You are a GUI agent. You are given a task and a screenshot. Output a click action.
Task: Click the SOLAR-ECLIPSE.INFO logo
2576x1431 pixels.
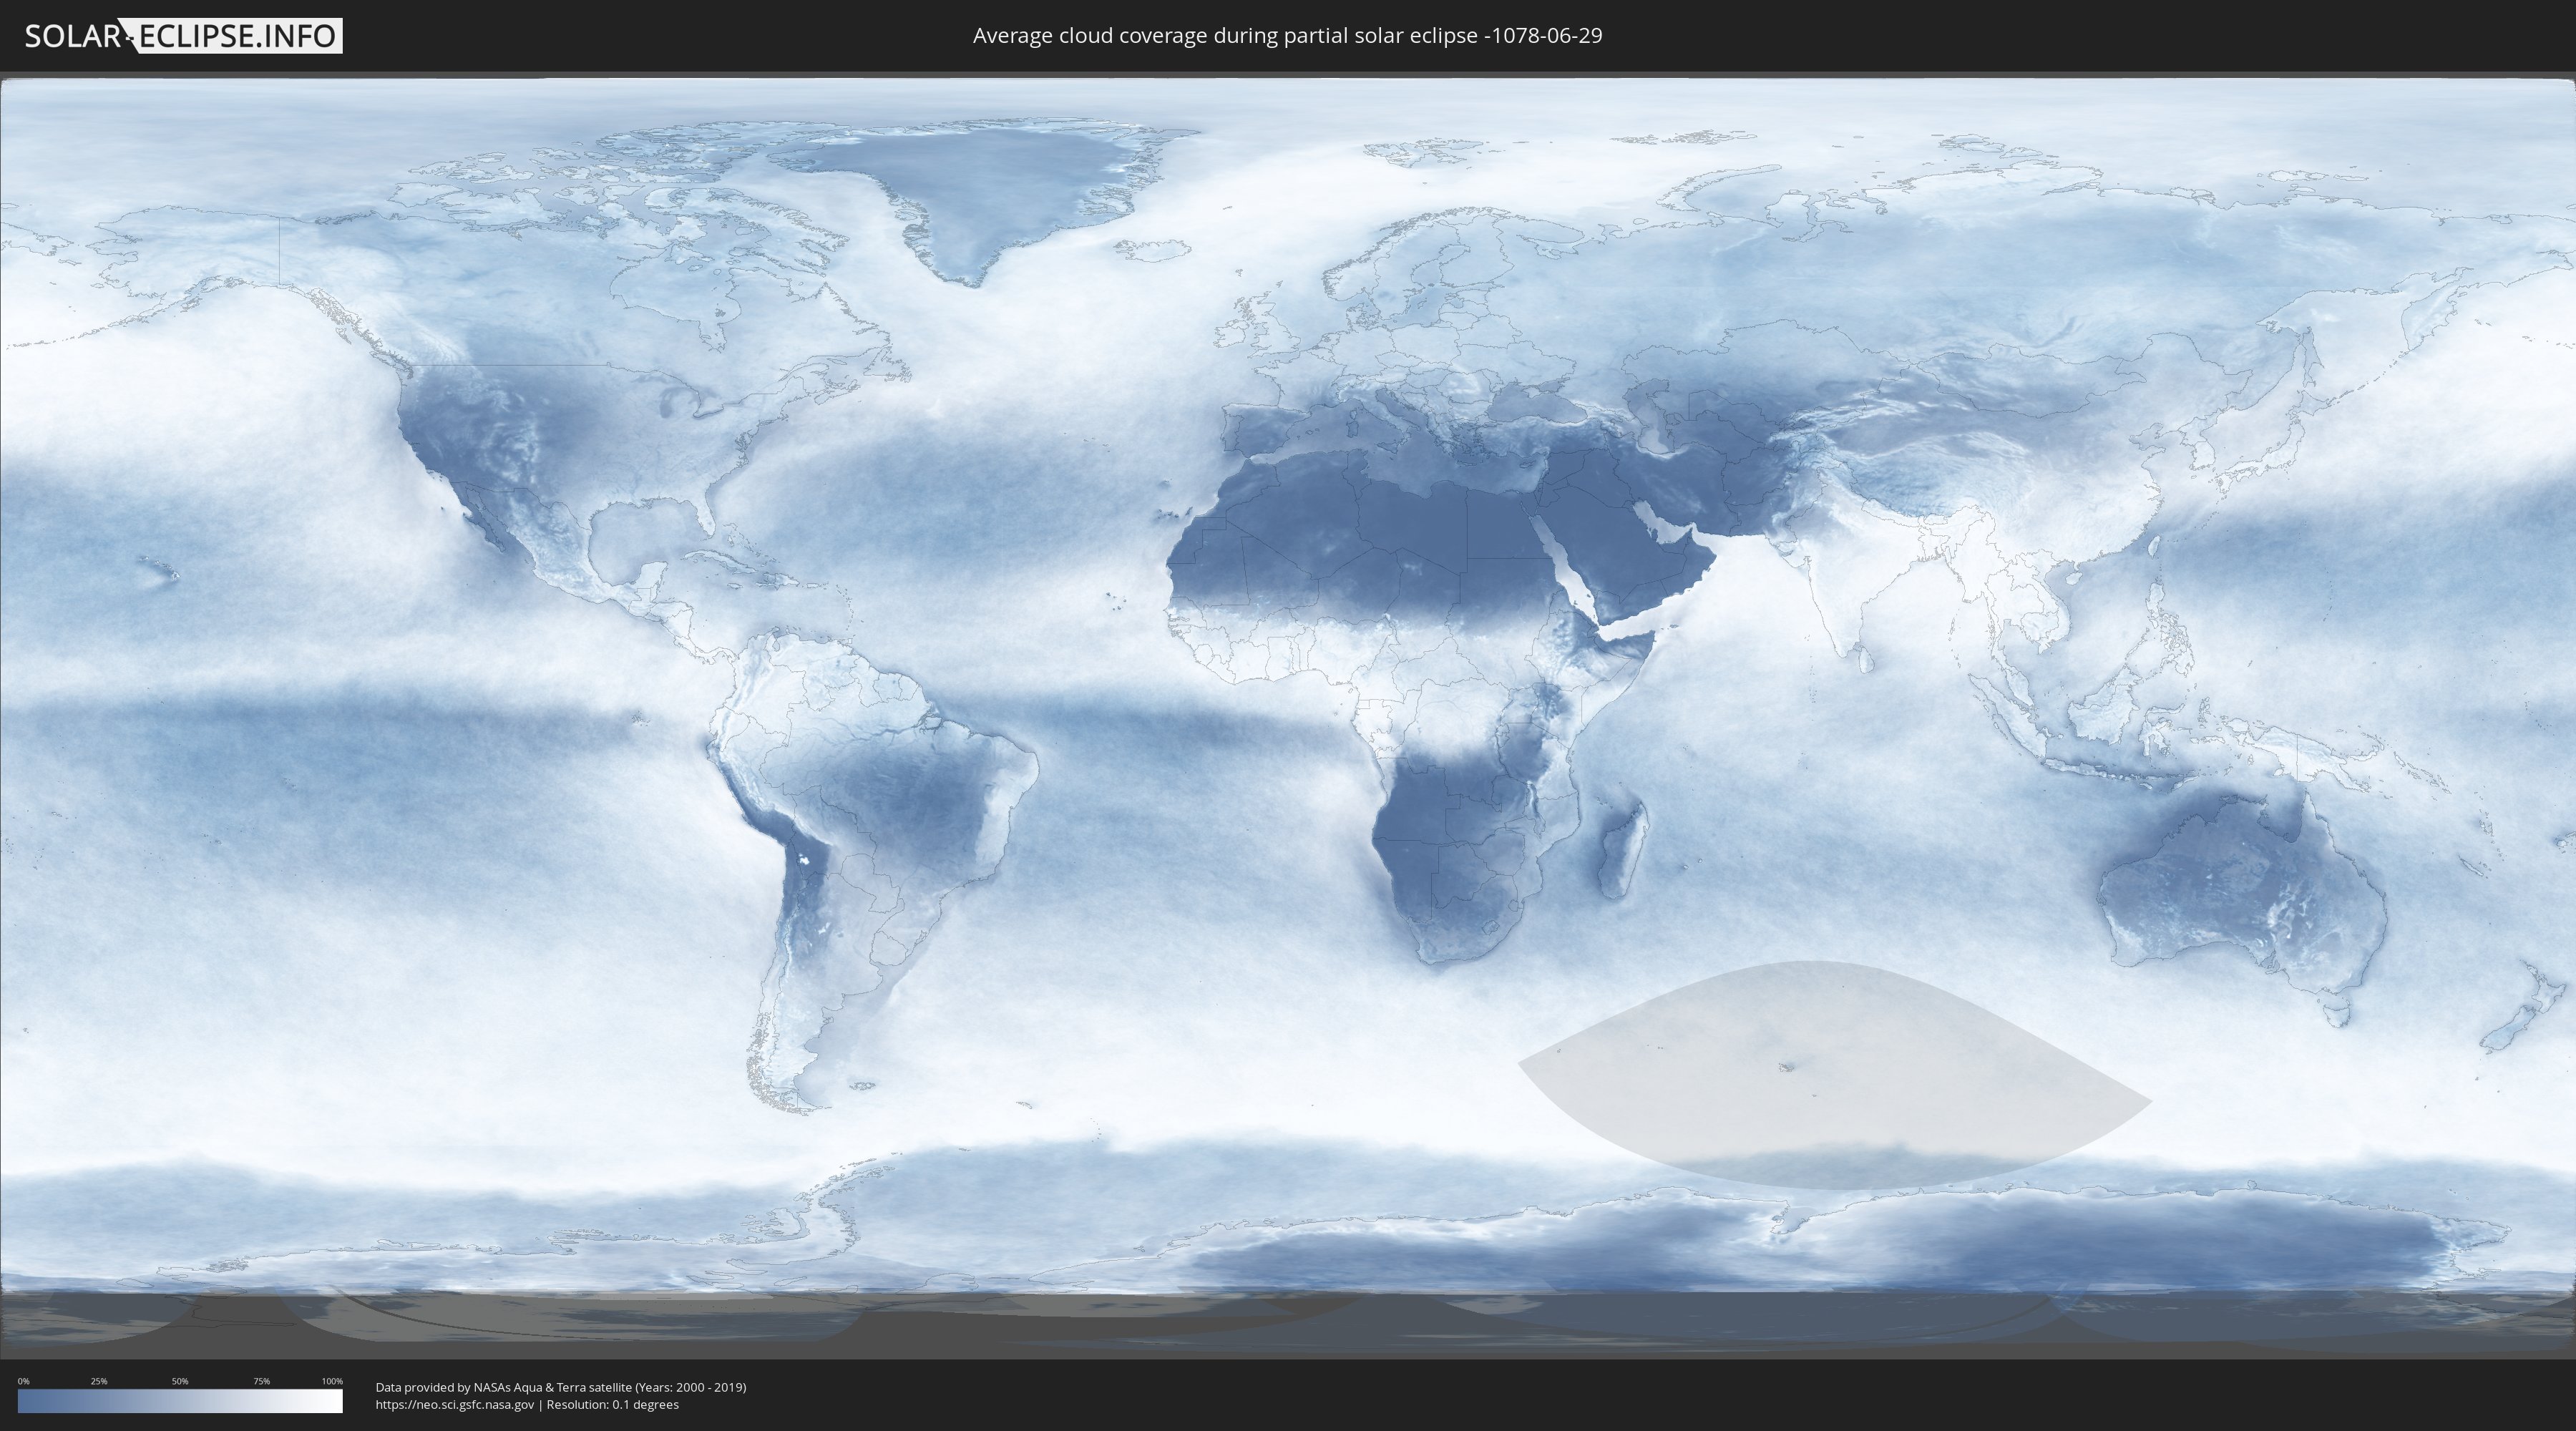click(x=183, y=36)
